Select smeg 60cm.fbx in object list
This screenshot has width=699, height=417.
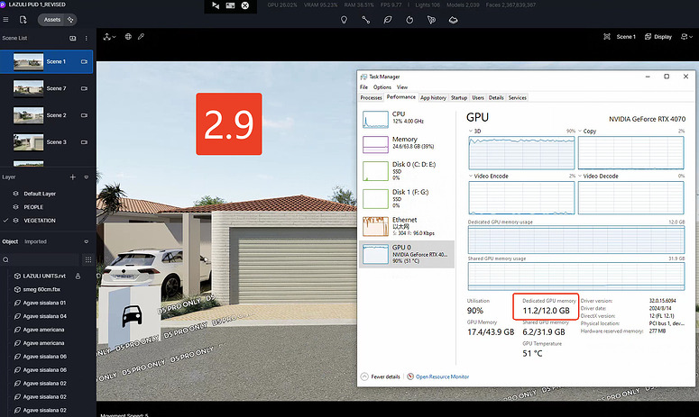coord(41,289)
